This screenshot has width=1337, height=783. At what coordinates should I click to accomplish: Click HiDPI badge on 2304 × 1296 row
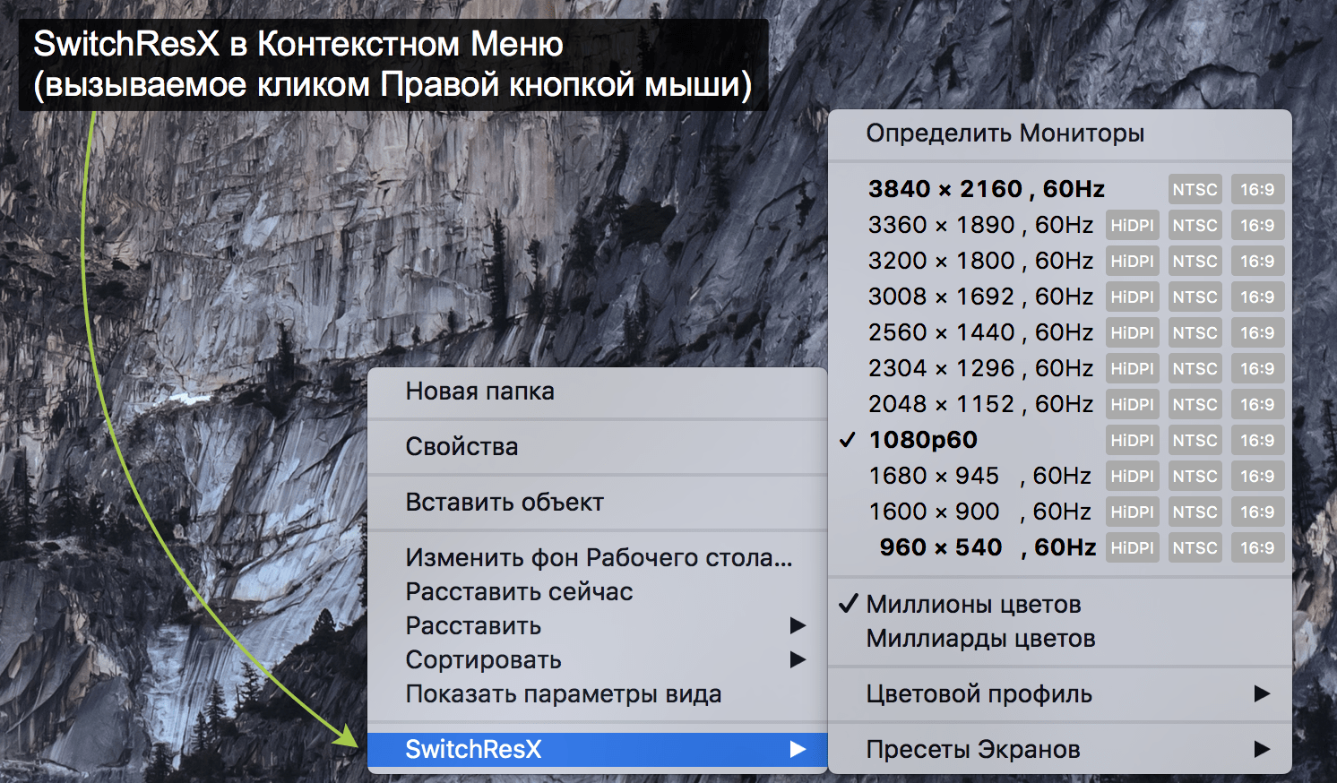pos(1133,368)
